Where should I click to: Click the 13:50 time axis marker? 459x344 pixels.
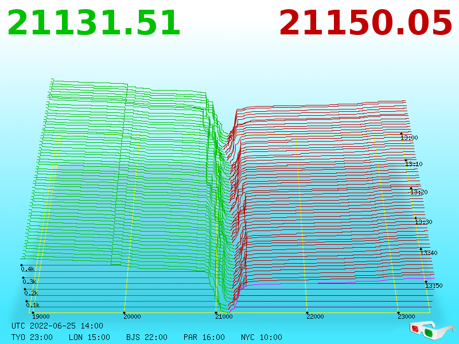(x=434, y=286)
